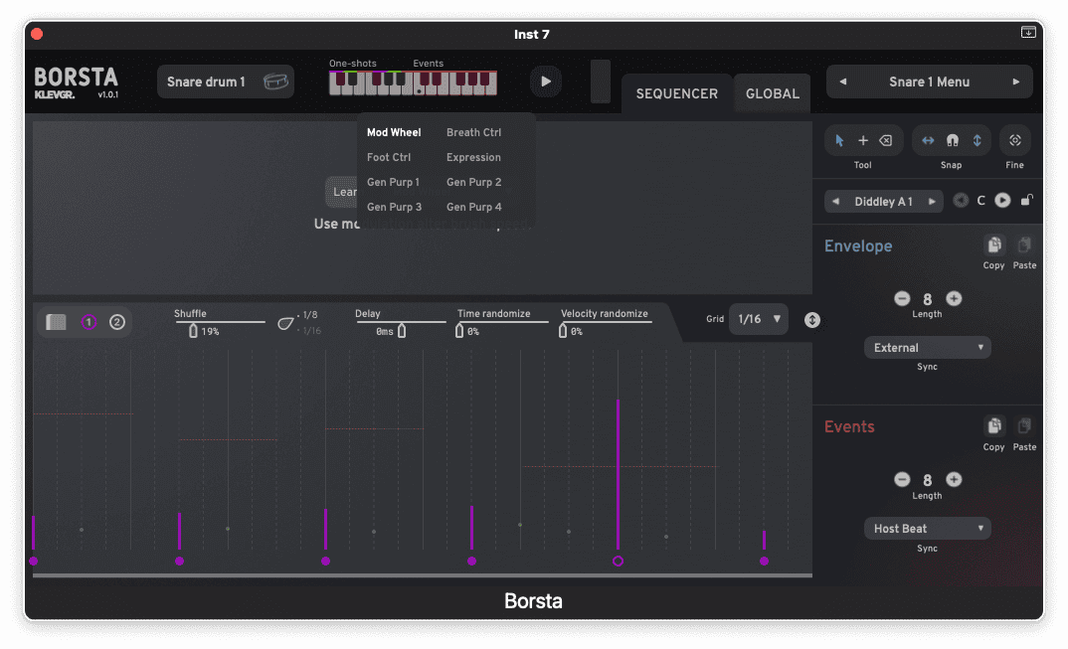Enable Fine adjustment mode icon

1015,140
